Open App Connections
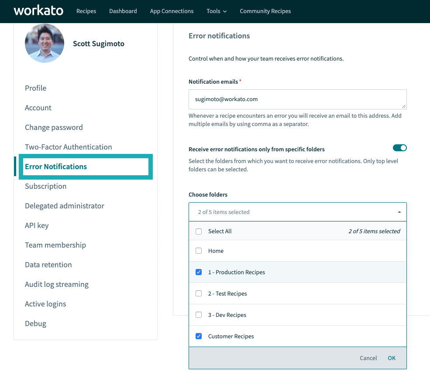Viewport: 430px width, 371px height. pyautogui.click(x=172, y=11)
